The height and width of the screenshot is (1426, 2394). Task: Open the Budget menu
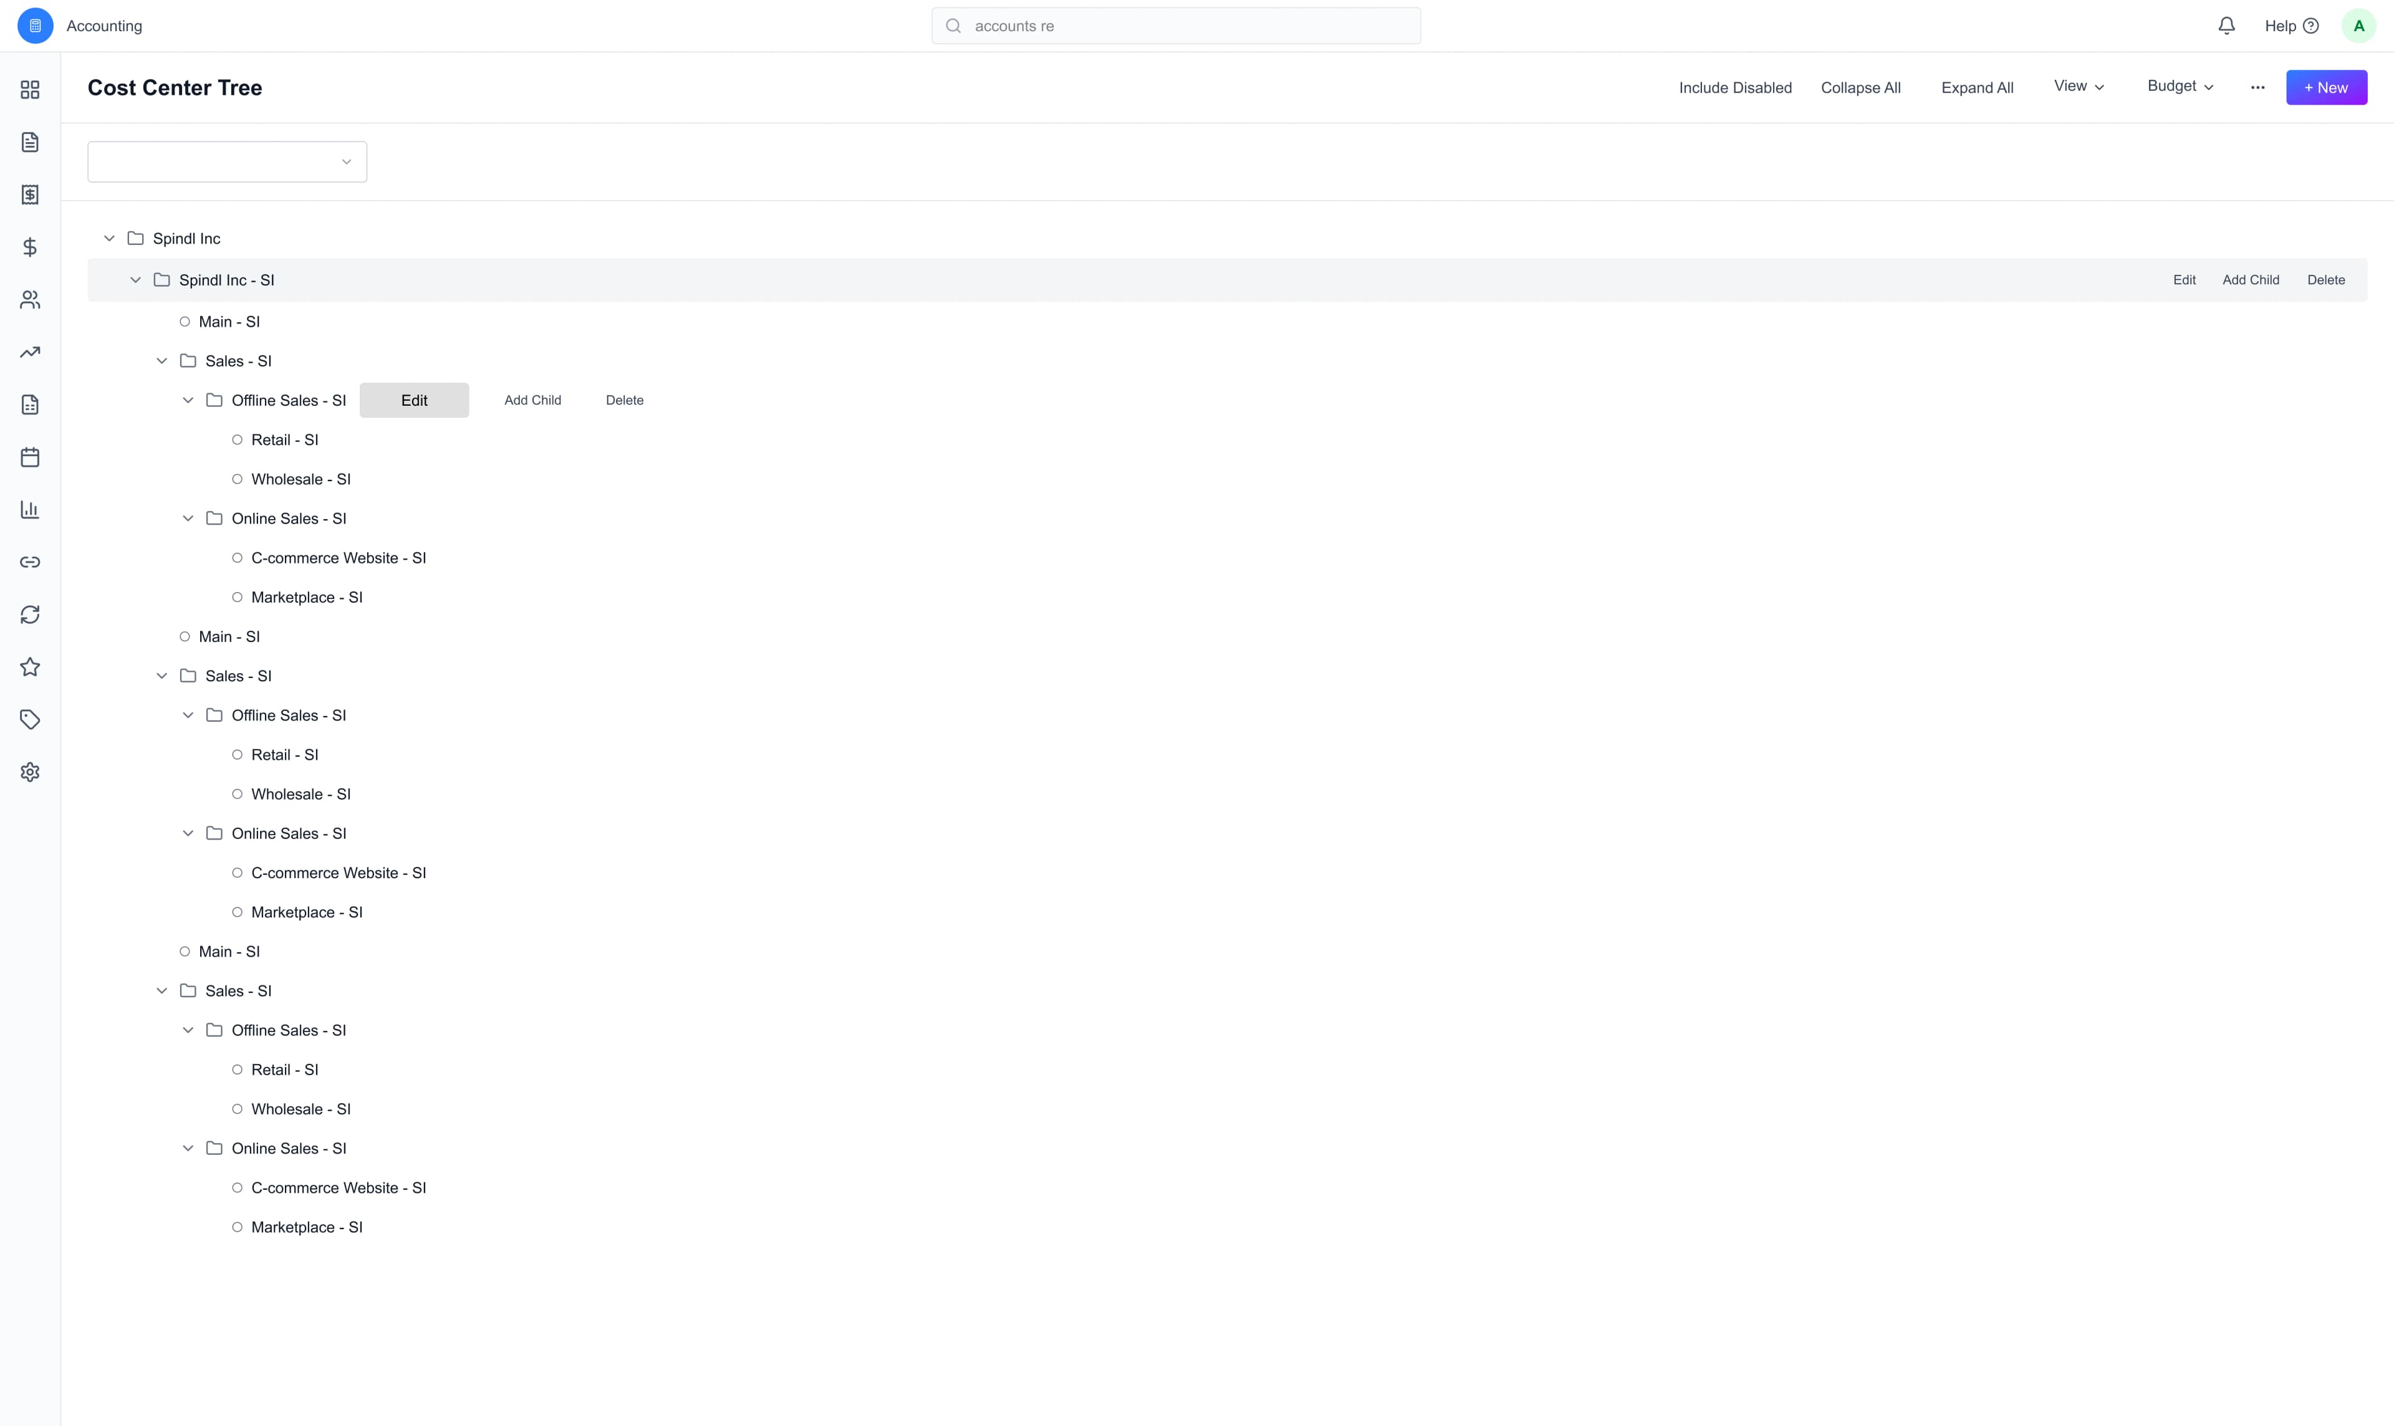coord(2179,85)
